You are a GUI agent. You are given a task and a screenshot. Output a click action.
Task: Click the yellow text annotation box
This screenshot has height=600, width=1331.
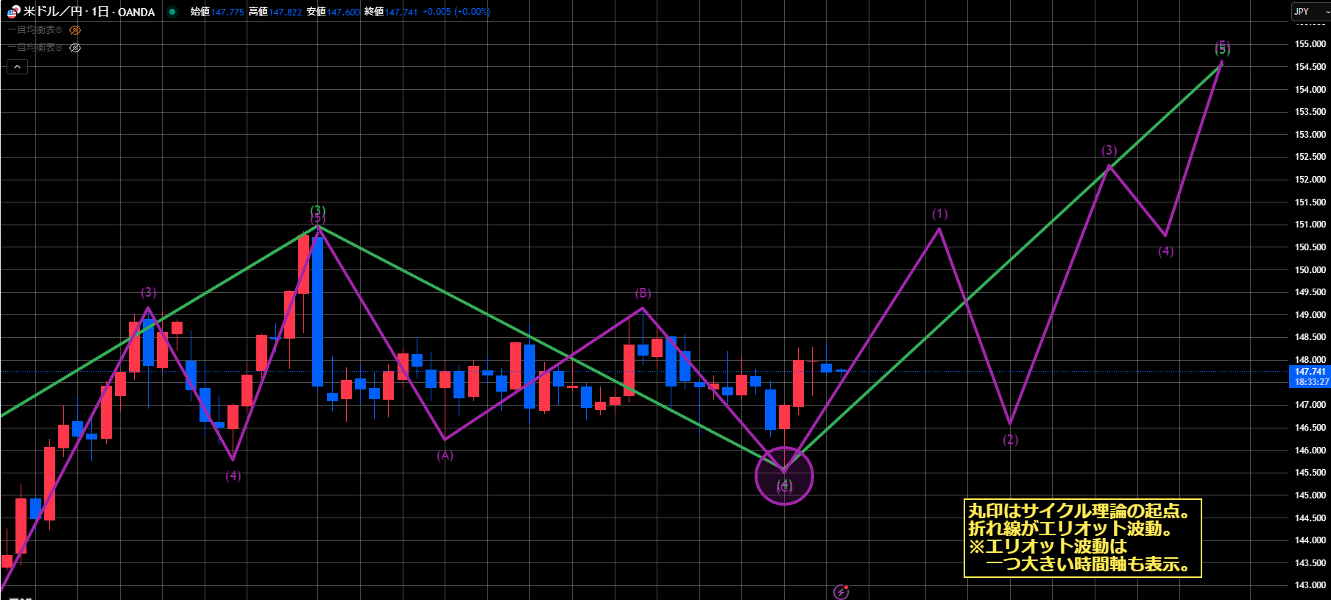(1082, 538)
